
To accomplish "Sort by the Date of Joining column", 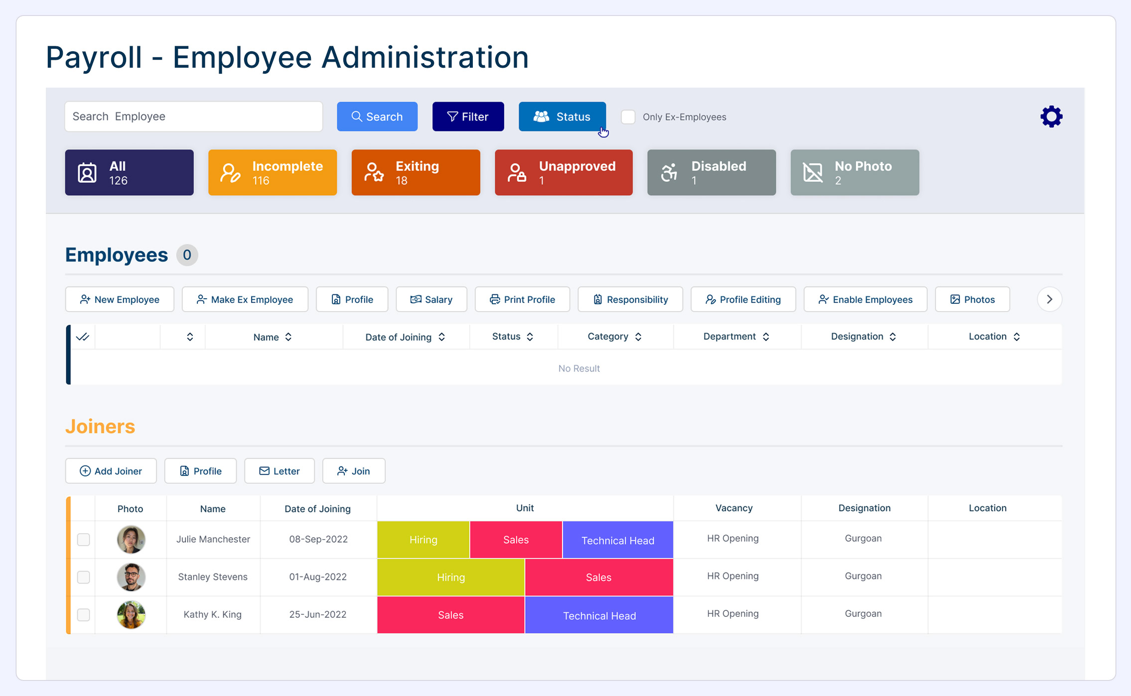I will pyautogui.click(x=405, y=337).
